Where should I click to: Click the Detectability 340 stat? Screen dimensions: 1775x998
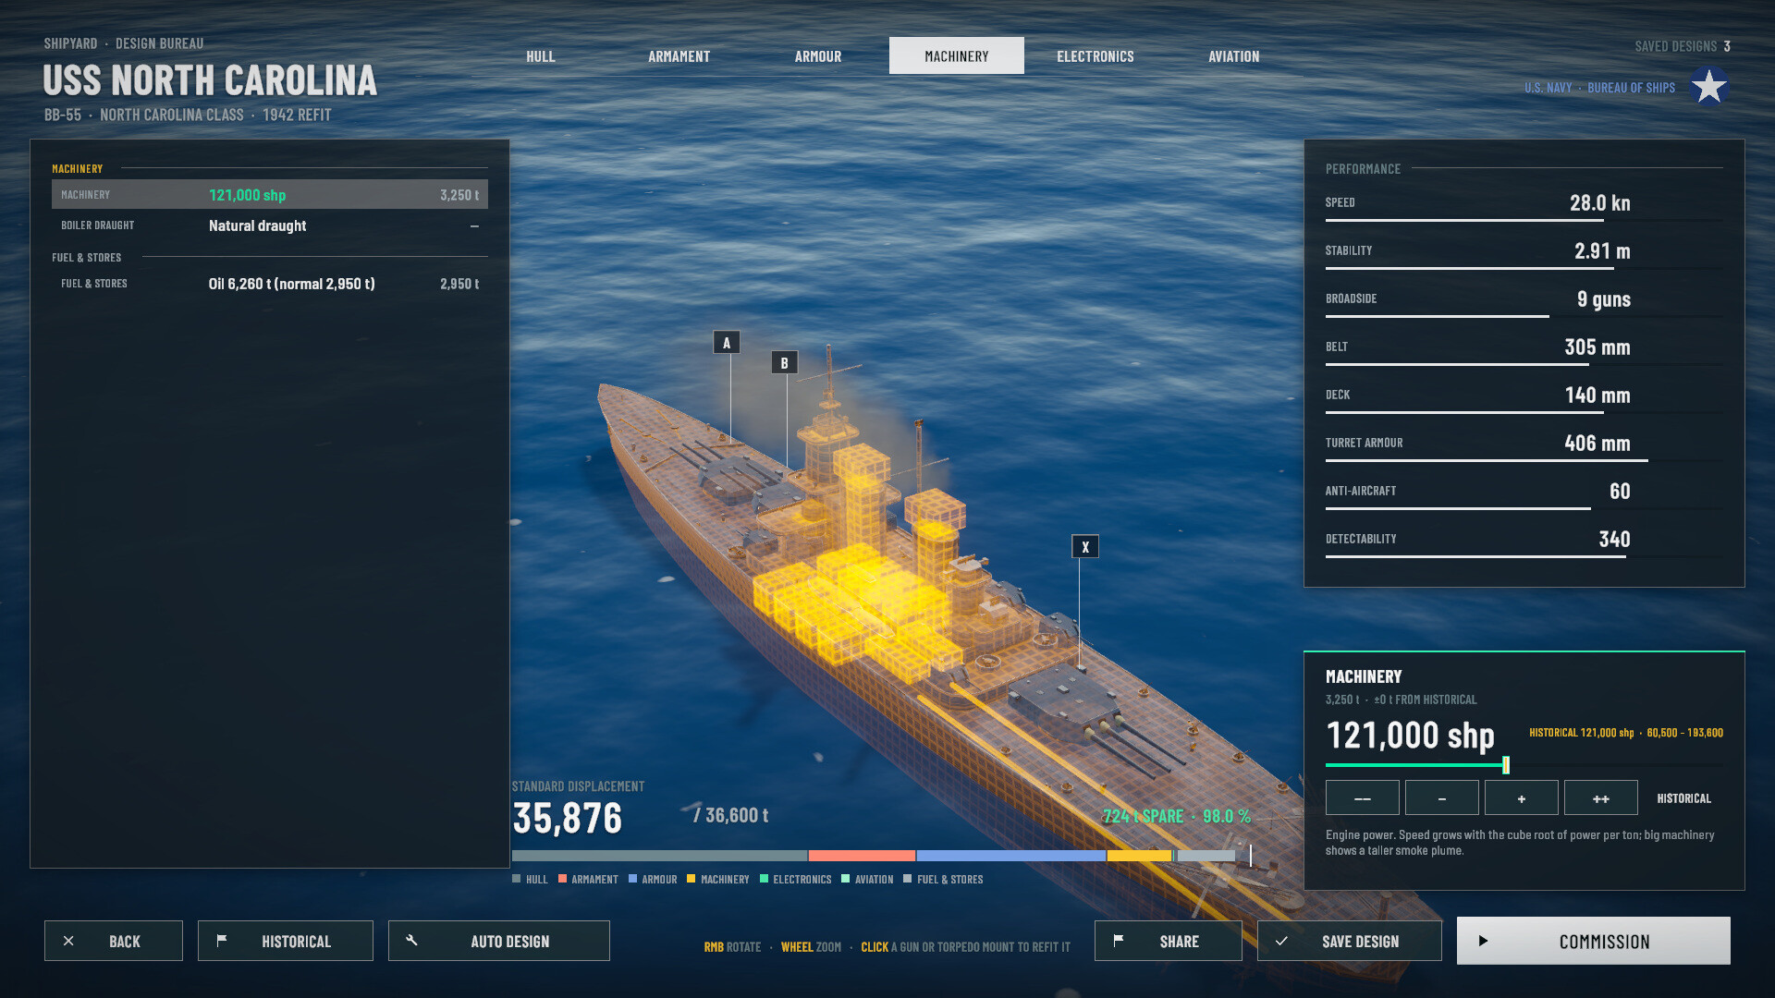click(1524, 542)
